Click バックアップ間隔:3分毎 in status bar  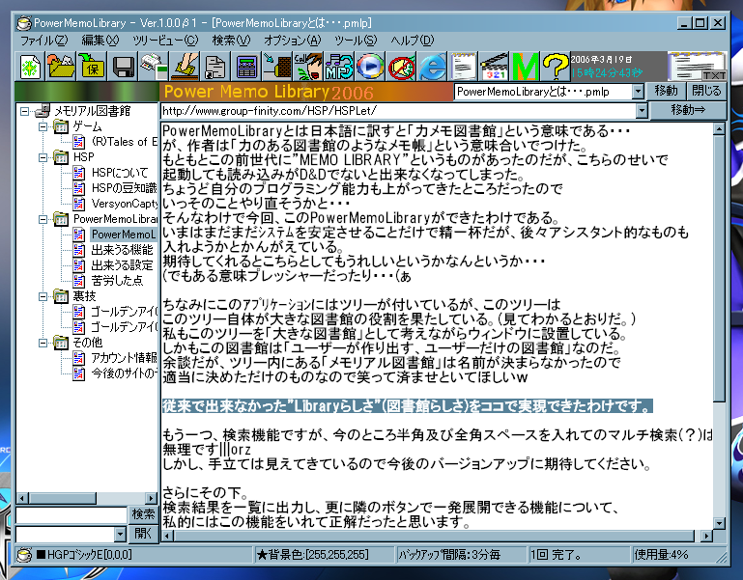pos(448,555)
